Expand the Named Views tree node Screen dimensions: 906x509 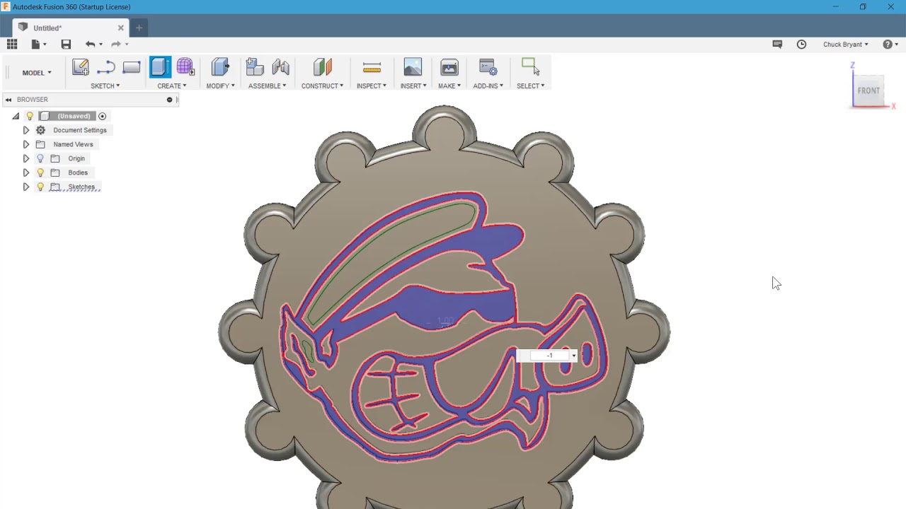pyautogui.click(x=26, y=144)
